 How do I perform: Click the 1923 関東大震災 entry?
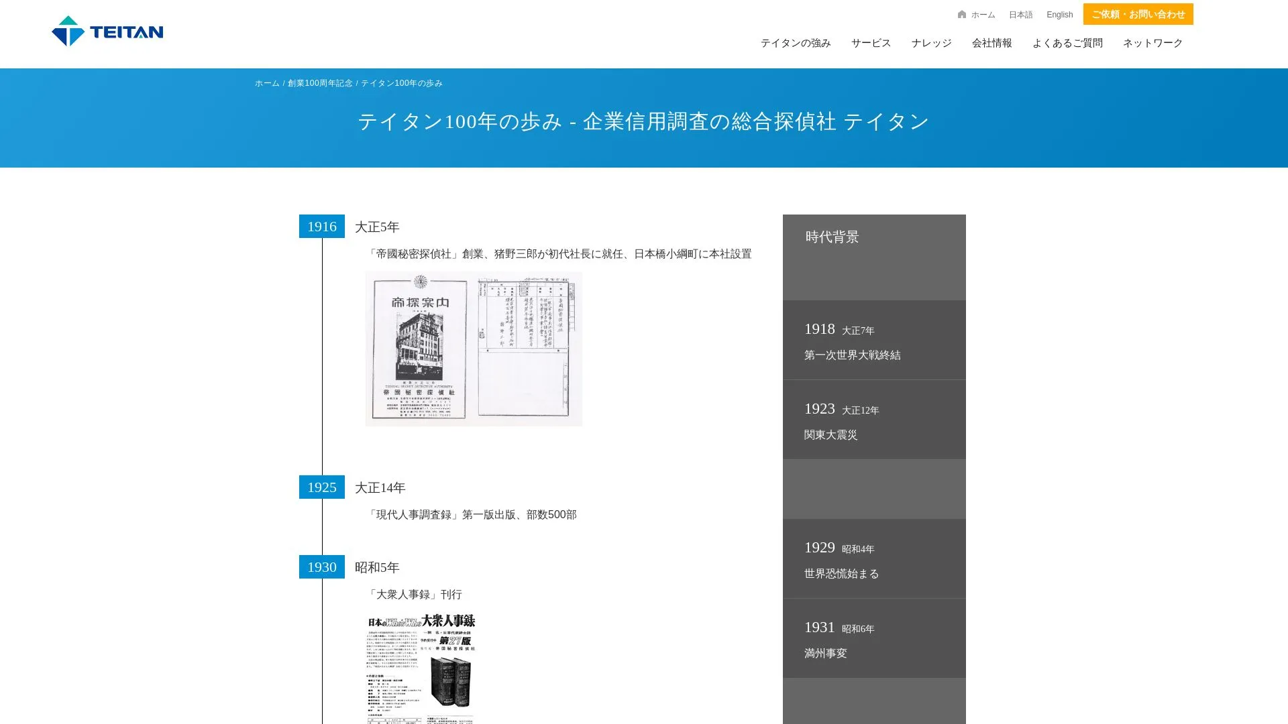874,420
